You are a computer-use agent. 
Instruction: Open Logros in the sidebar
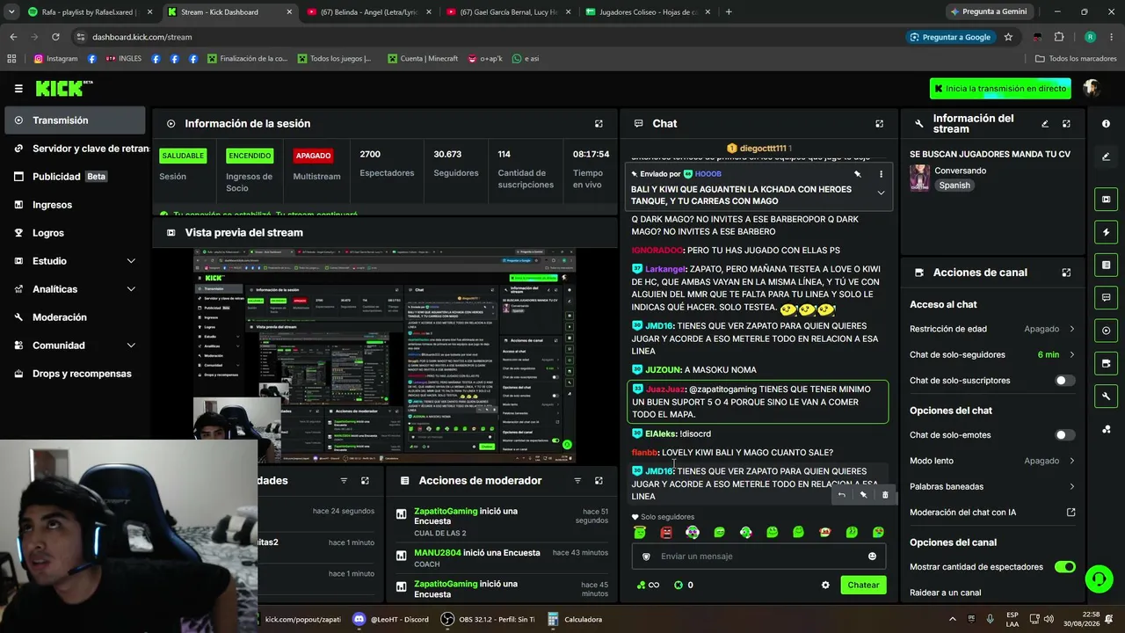coord(75,233)
